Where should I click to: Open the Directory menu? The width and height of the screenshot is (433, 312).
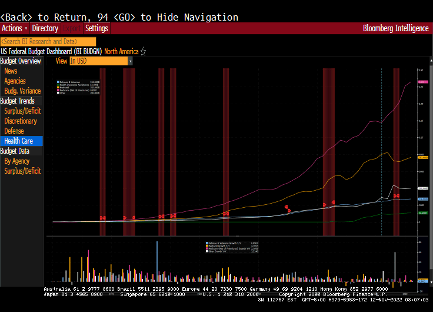point(45,28)
